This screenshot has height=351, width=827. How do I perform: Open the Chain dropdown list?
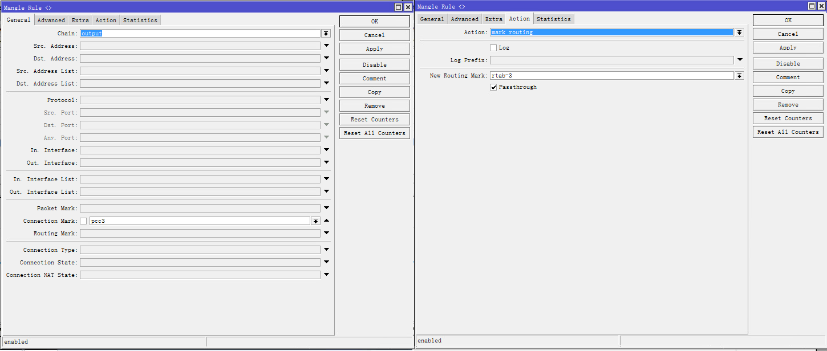point(326,34)
